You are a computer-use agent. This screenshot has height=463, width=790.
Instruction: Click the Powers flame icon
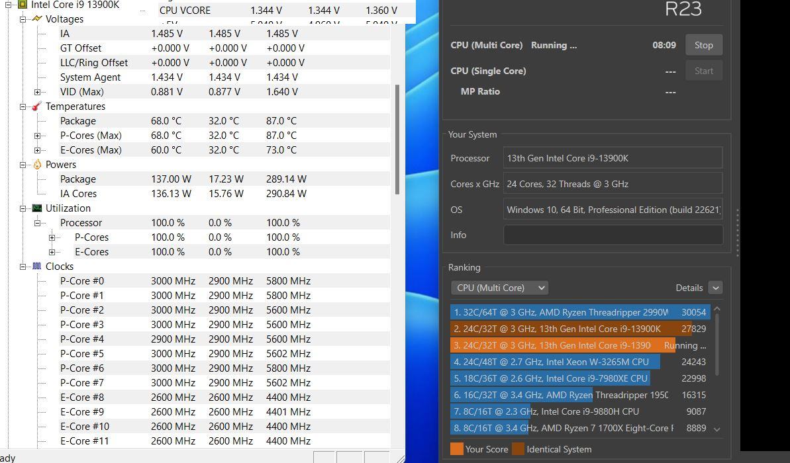(37, 165)
